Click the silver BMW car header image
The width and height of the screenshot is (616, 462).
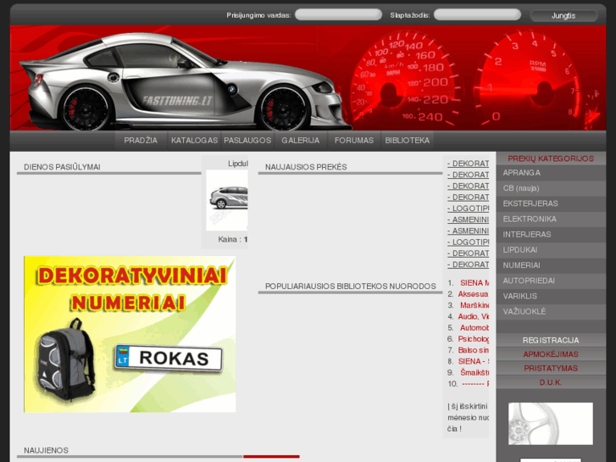click(x=185, y=81)
